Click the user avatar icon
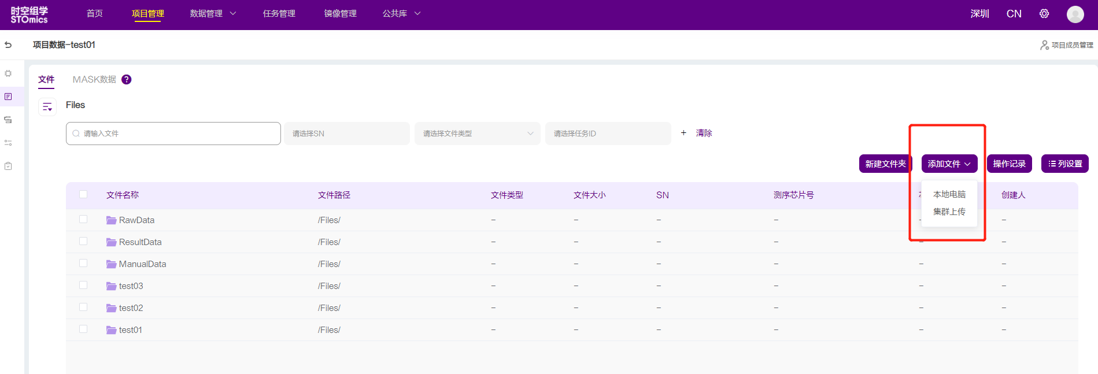The image size is (1098, 374). click(x=1075, y=14)
